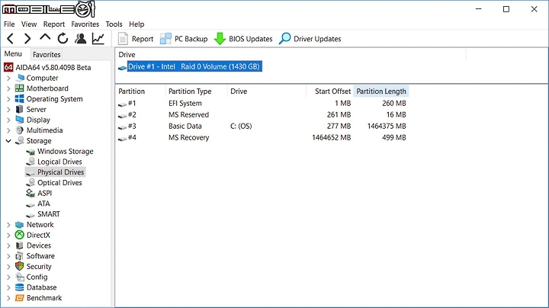
Task: Refresh the current page
Action: coord(63,38)
